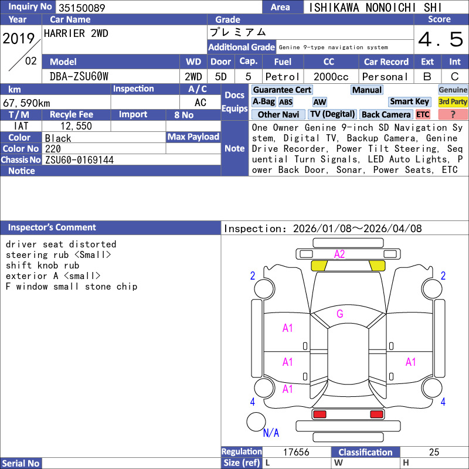This screenshot has height=469, width=469.
Task: Toggle the 3rd Party badge
Action: 453,101
